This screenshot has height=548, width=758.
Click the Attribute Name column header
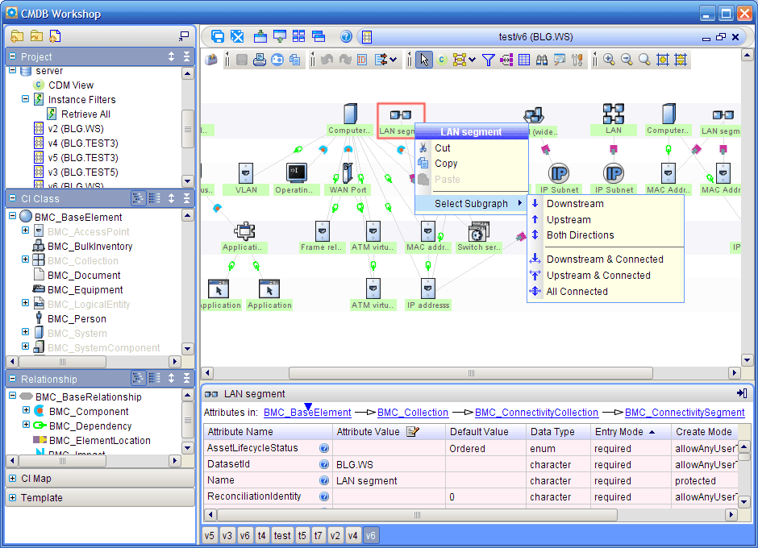(x=269, y=431)
